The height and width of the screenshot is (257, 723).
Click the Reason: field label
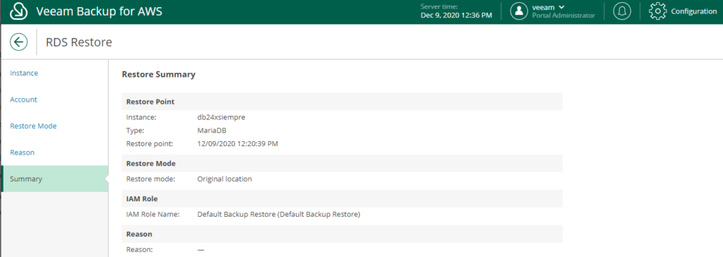point(139,250)
